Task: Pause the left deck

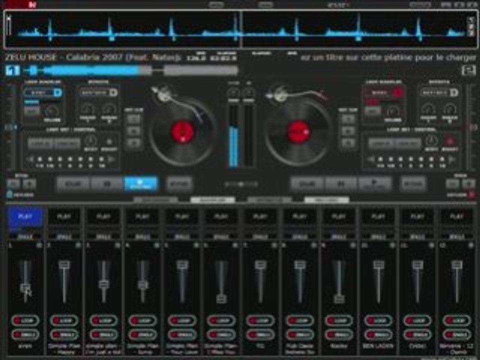Action: coord(107,183)
